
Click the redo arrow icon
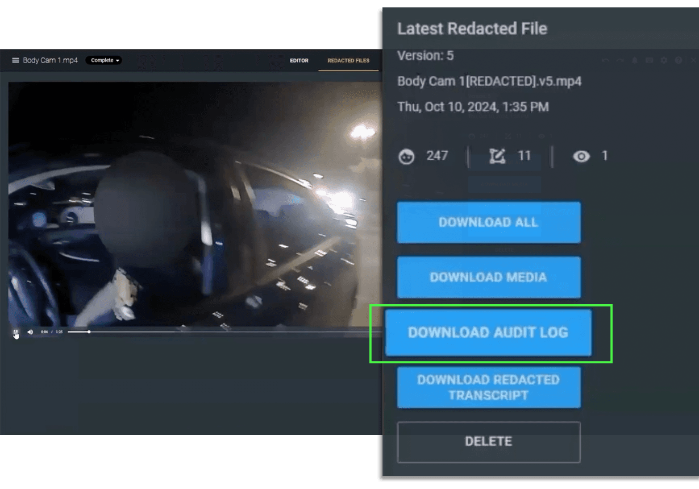coord(619,60)
